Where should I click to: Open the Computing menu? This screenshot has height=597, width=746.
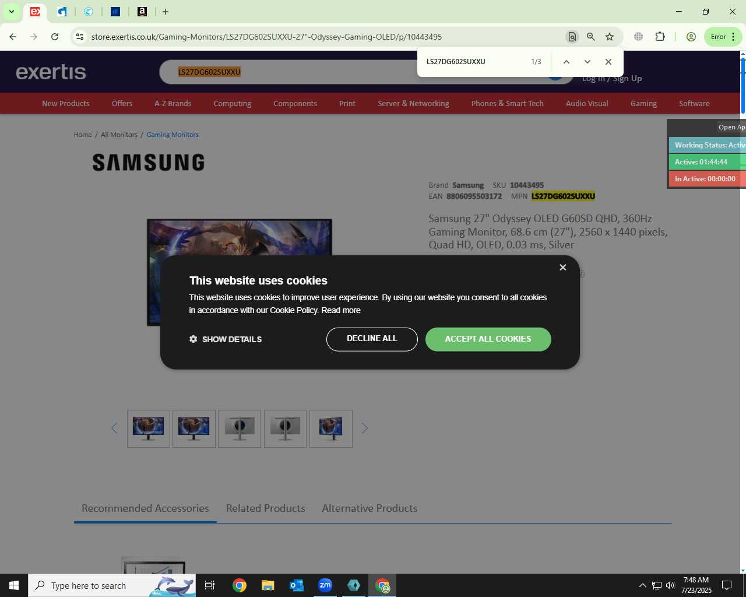232,103
